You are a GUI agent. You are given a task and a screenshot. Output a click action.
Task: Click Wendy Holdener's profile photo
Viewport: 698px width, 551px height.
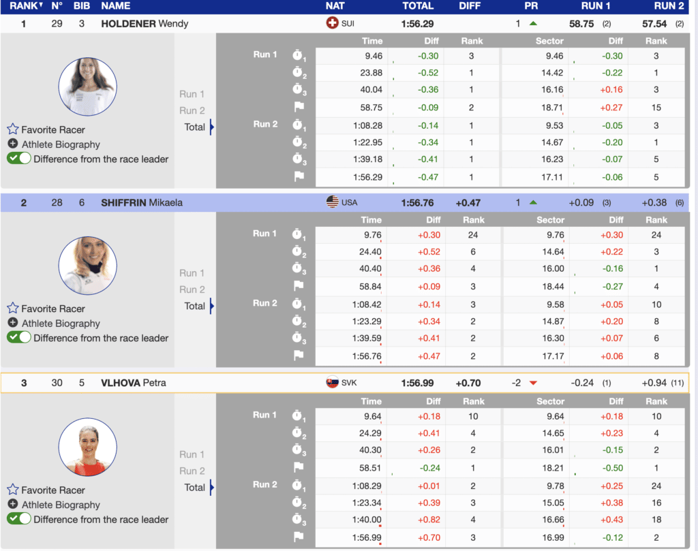click(x=87, y=86)
